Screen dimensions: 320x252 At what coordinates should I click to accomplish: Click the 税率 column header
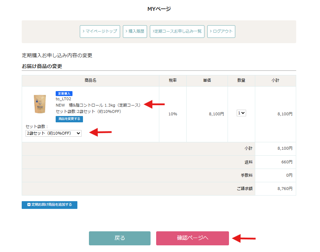click(x=173, y=80)
